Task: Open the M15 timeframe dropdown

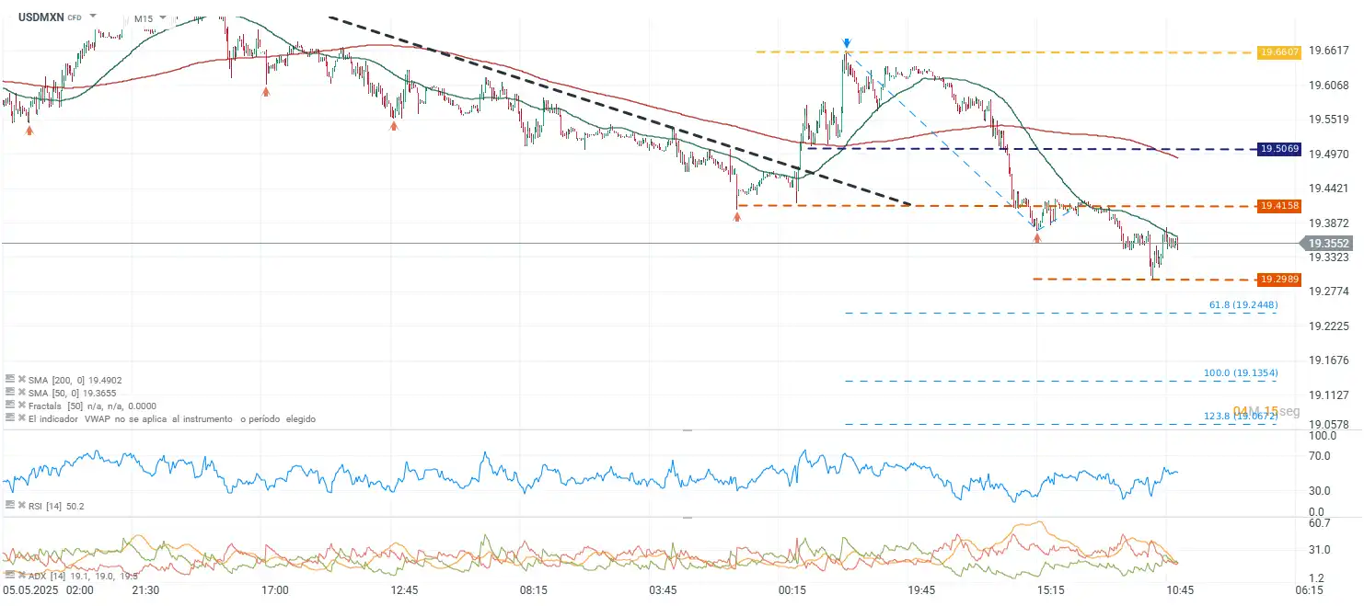Action: click(162, 17)
